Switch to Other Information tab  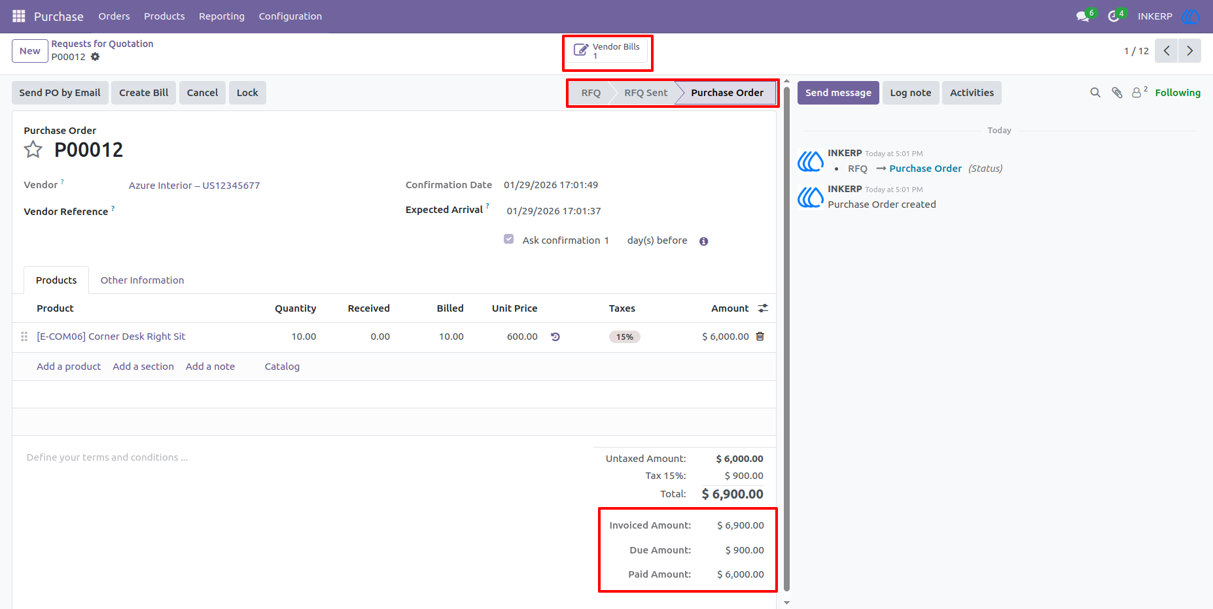click(142, 280)
